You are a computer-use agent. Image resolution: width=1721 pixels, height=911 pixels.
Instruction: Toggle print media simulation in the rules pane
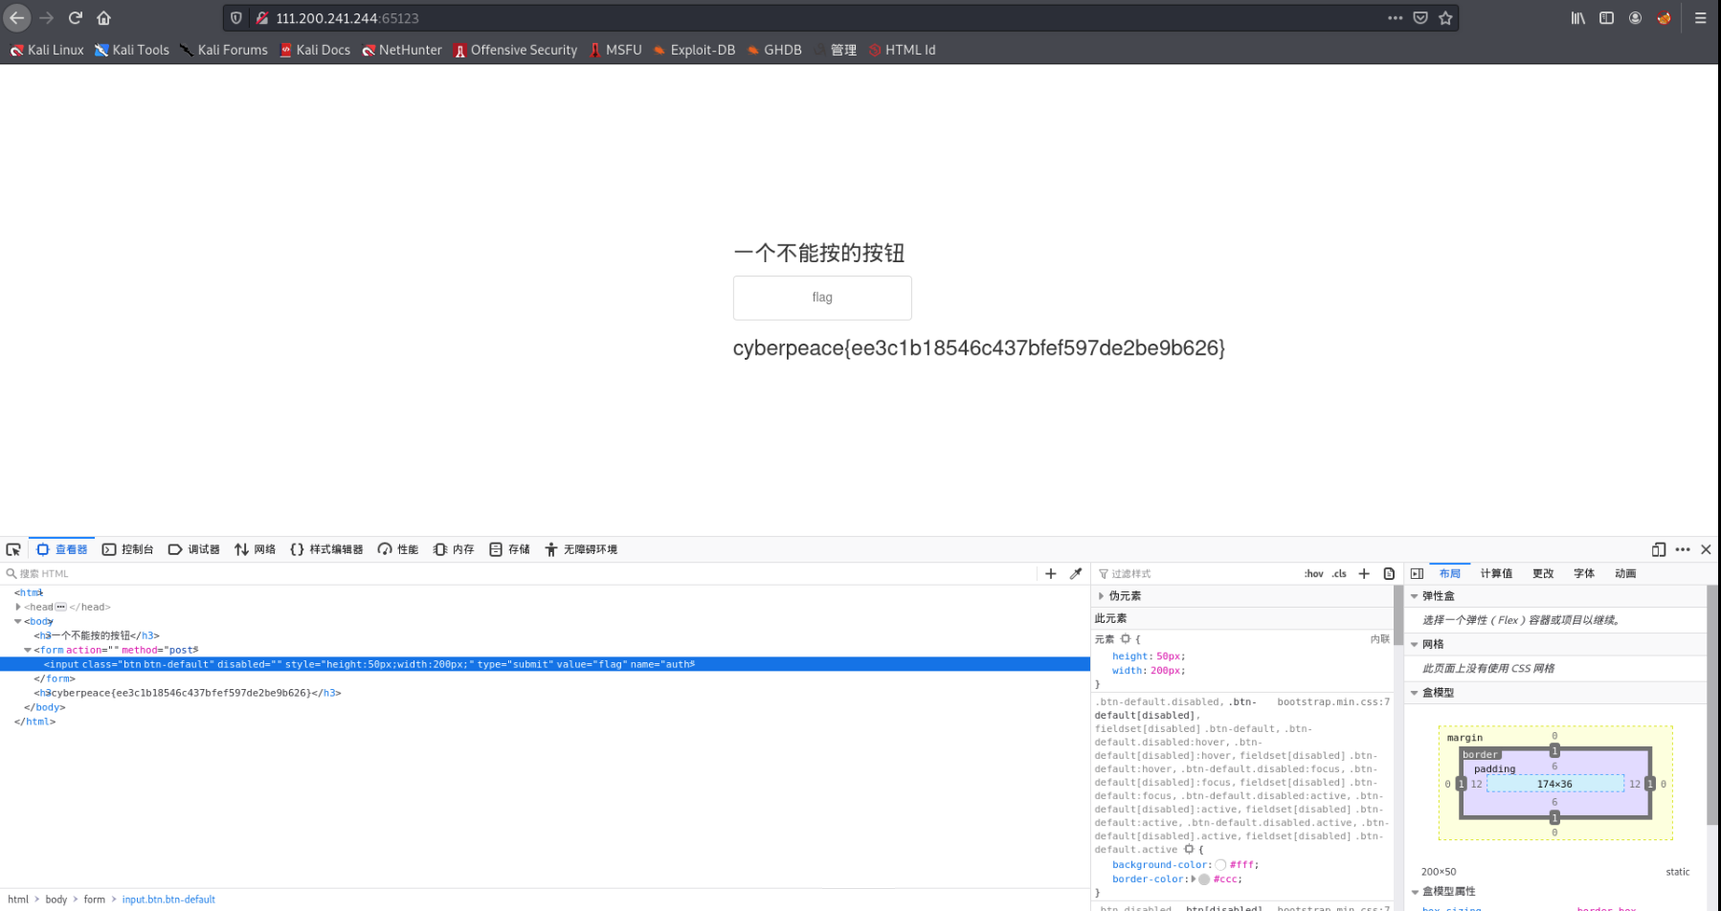(1389, 573)
